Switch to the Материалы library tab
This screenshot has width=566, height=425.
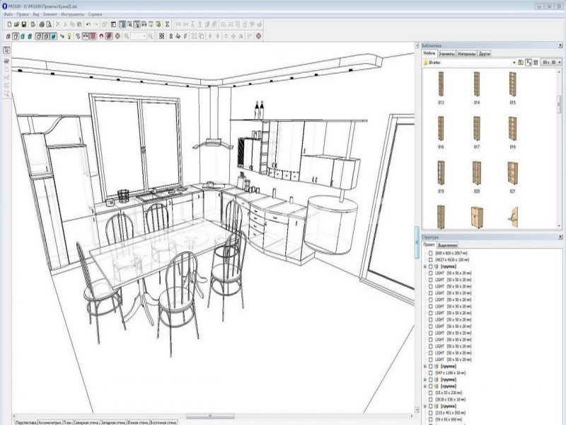466,54
